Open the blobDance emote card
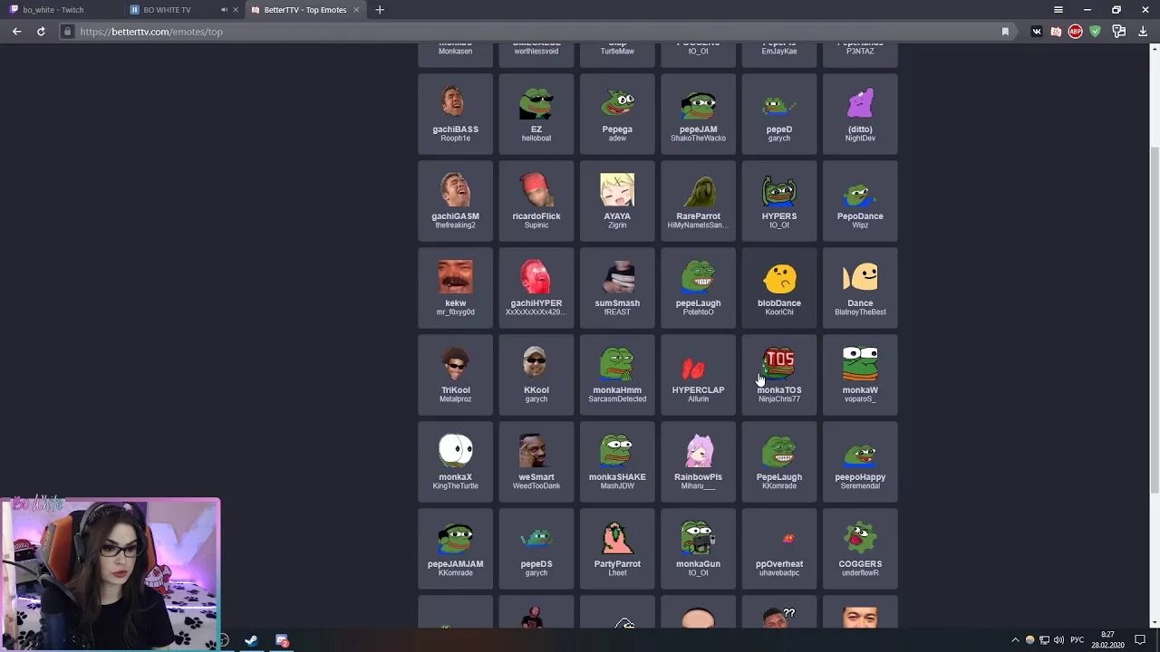 pyautogui.click(x=779, y=288)
